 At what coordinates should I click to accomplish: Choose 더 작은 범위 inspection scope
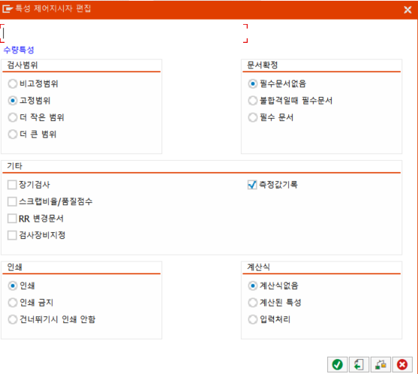13,117
